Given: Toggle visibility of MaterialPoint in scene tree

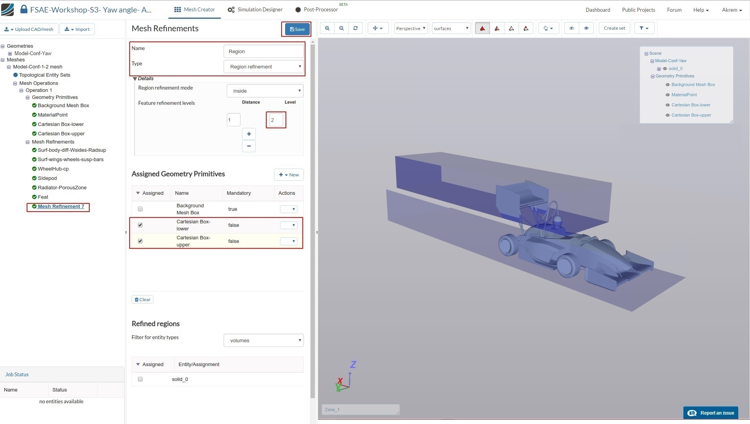Looking at the screenshot, I should [x=667, y=95].
